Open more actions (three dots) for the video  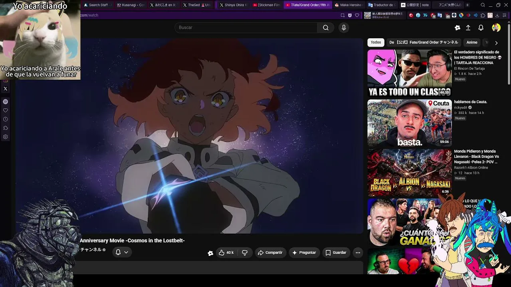358,252
